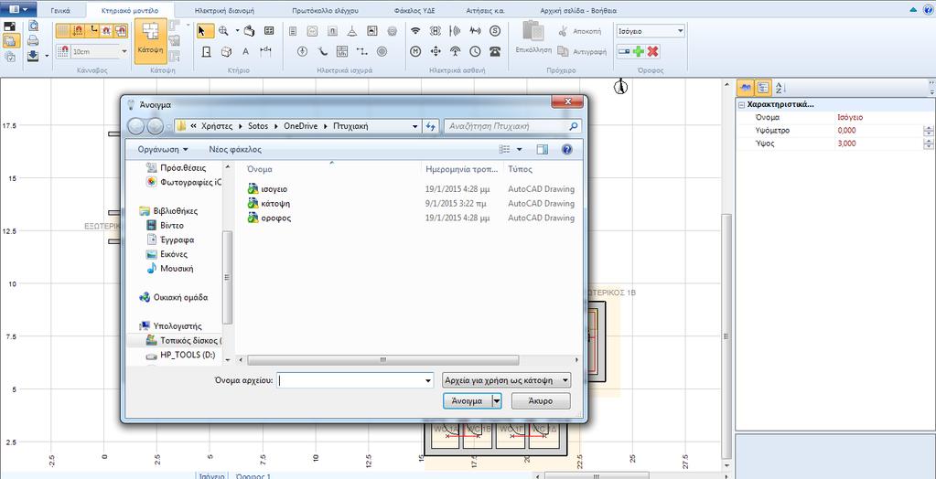Click the dimension measurement tool

pyautogui.click(x=265, y=52)
